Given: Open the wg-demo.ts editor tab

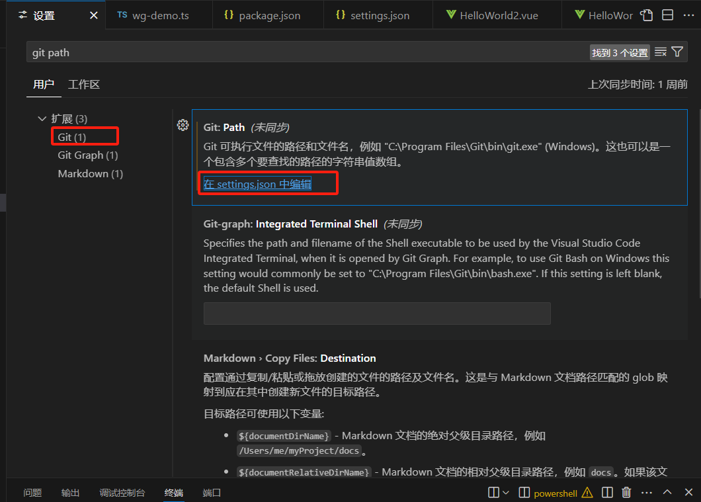Looking at the screenshot, I should [x=159, y=16].
